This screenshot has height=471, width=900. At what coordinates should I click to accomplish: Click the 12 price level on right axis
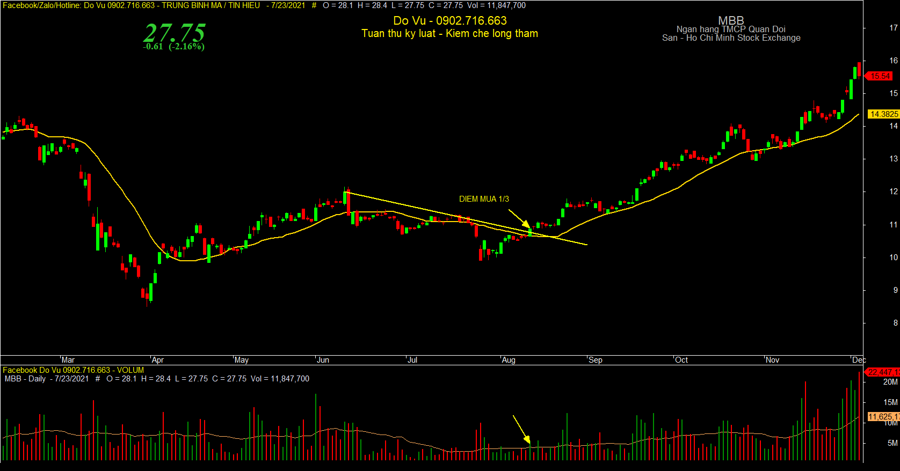(x=894, y=192)
